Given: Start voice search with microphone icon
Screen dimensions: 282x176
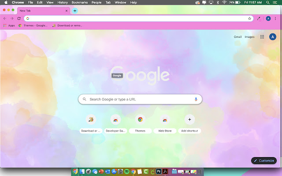Looking at the screenshot, I should [196, 99].
